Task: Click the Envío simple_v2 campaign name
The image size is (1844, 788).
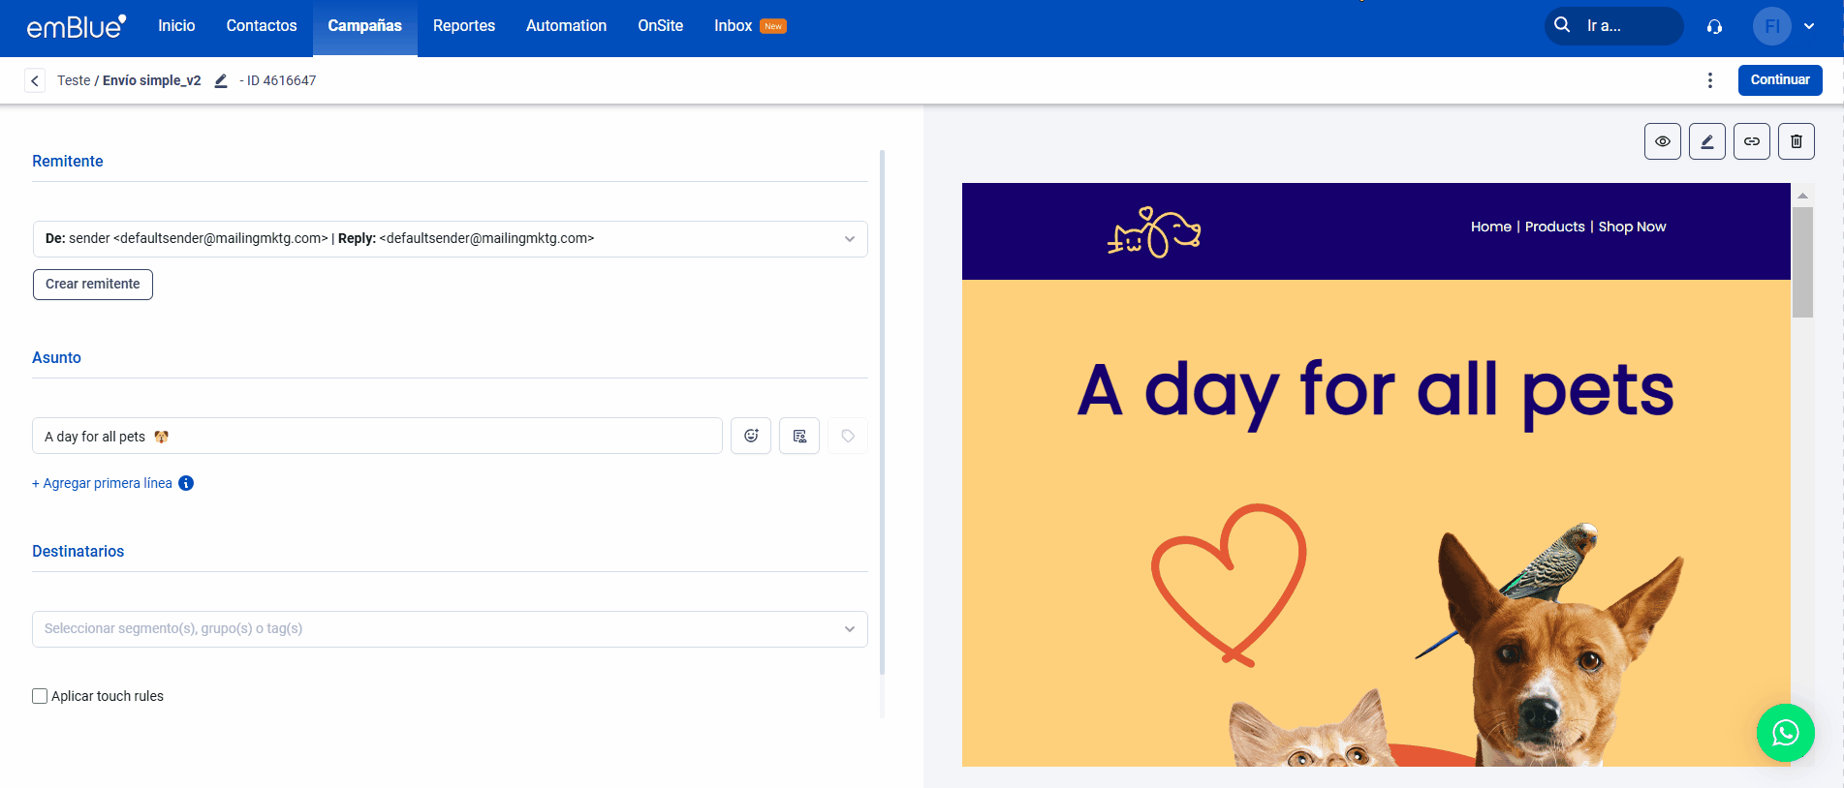Action: coord(152,80)
